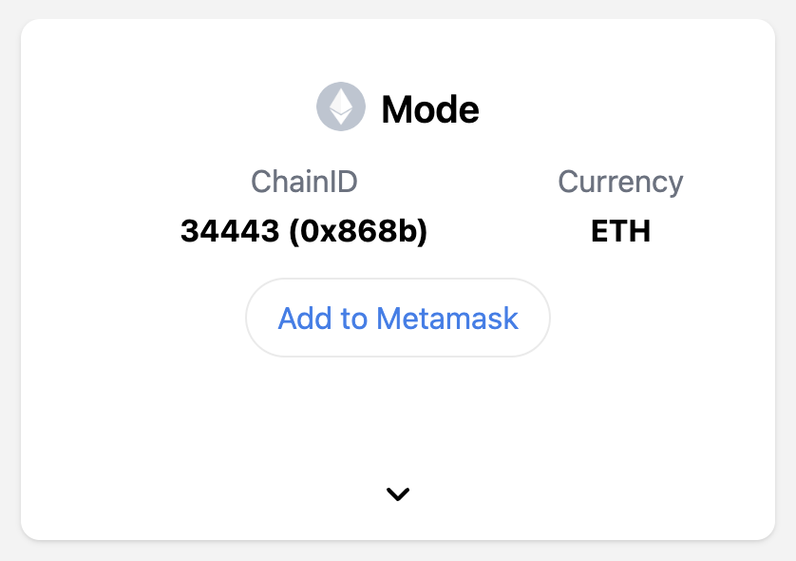Click the Mode network title
This screenshot has height=561, width=796.
429,109
